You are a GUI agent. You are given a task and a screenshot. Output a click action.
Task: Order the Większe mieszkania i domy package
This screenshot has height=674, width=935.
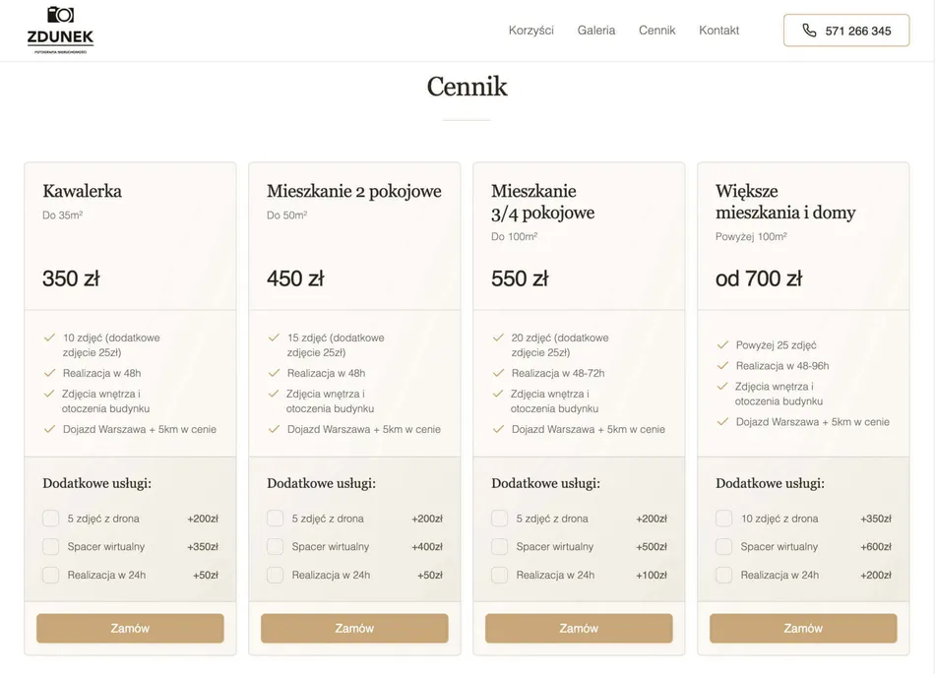coord(803,629)
